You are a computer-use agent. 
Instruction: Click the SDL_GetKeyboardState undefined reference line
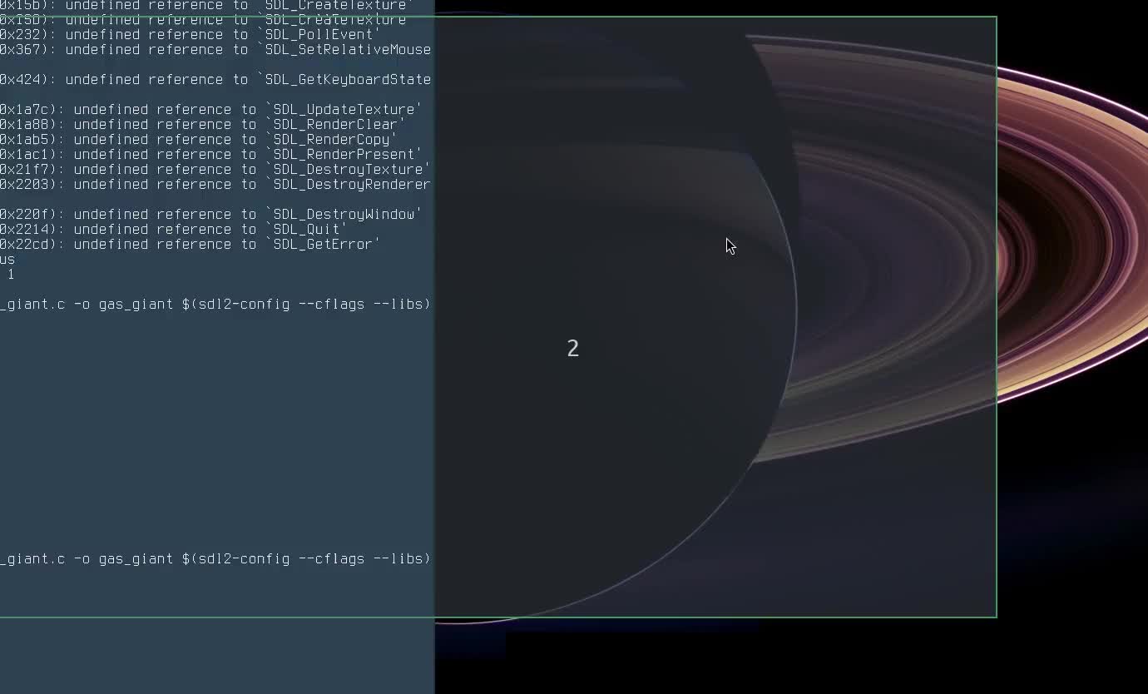coord(215,80)
